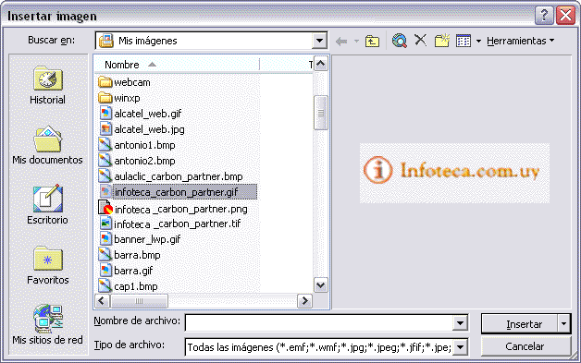Screen dimensions: 581x363
Task: Click icon of barra.gif
Action: [105, 270]
